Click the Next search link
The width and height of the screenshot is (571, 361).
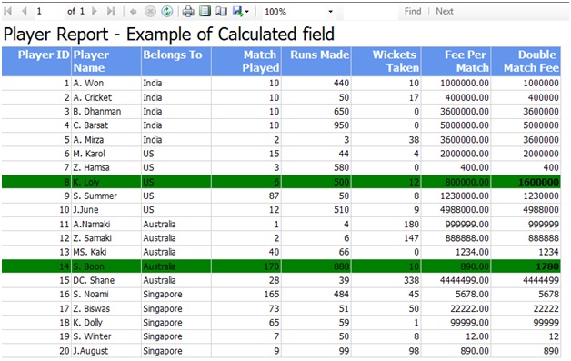point(445,11)
